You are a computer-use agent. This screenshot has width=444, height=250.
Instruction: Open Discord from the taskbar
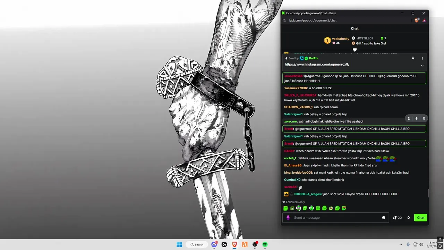click(x=214, y=244)
